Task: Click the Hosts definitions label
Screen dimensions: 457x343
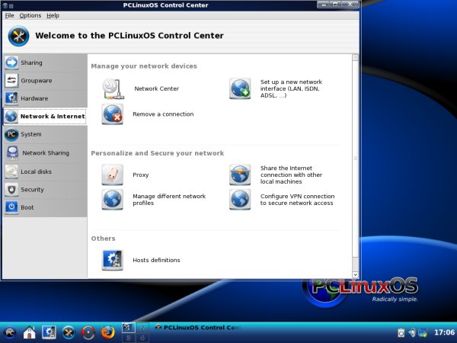Action: (156, 260)
